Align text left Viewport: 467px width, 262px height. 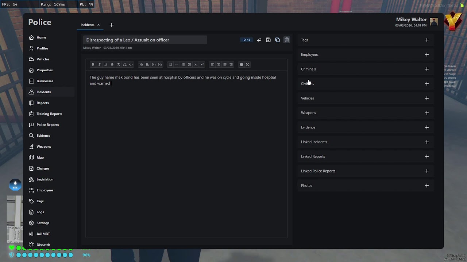click(212, 64)
